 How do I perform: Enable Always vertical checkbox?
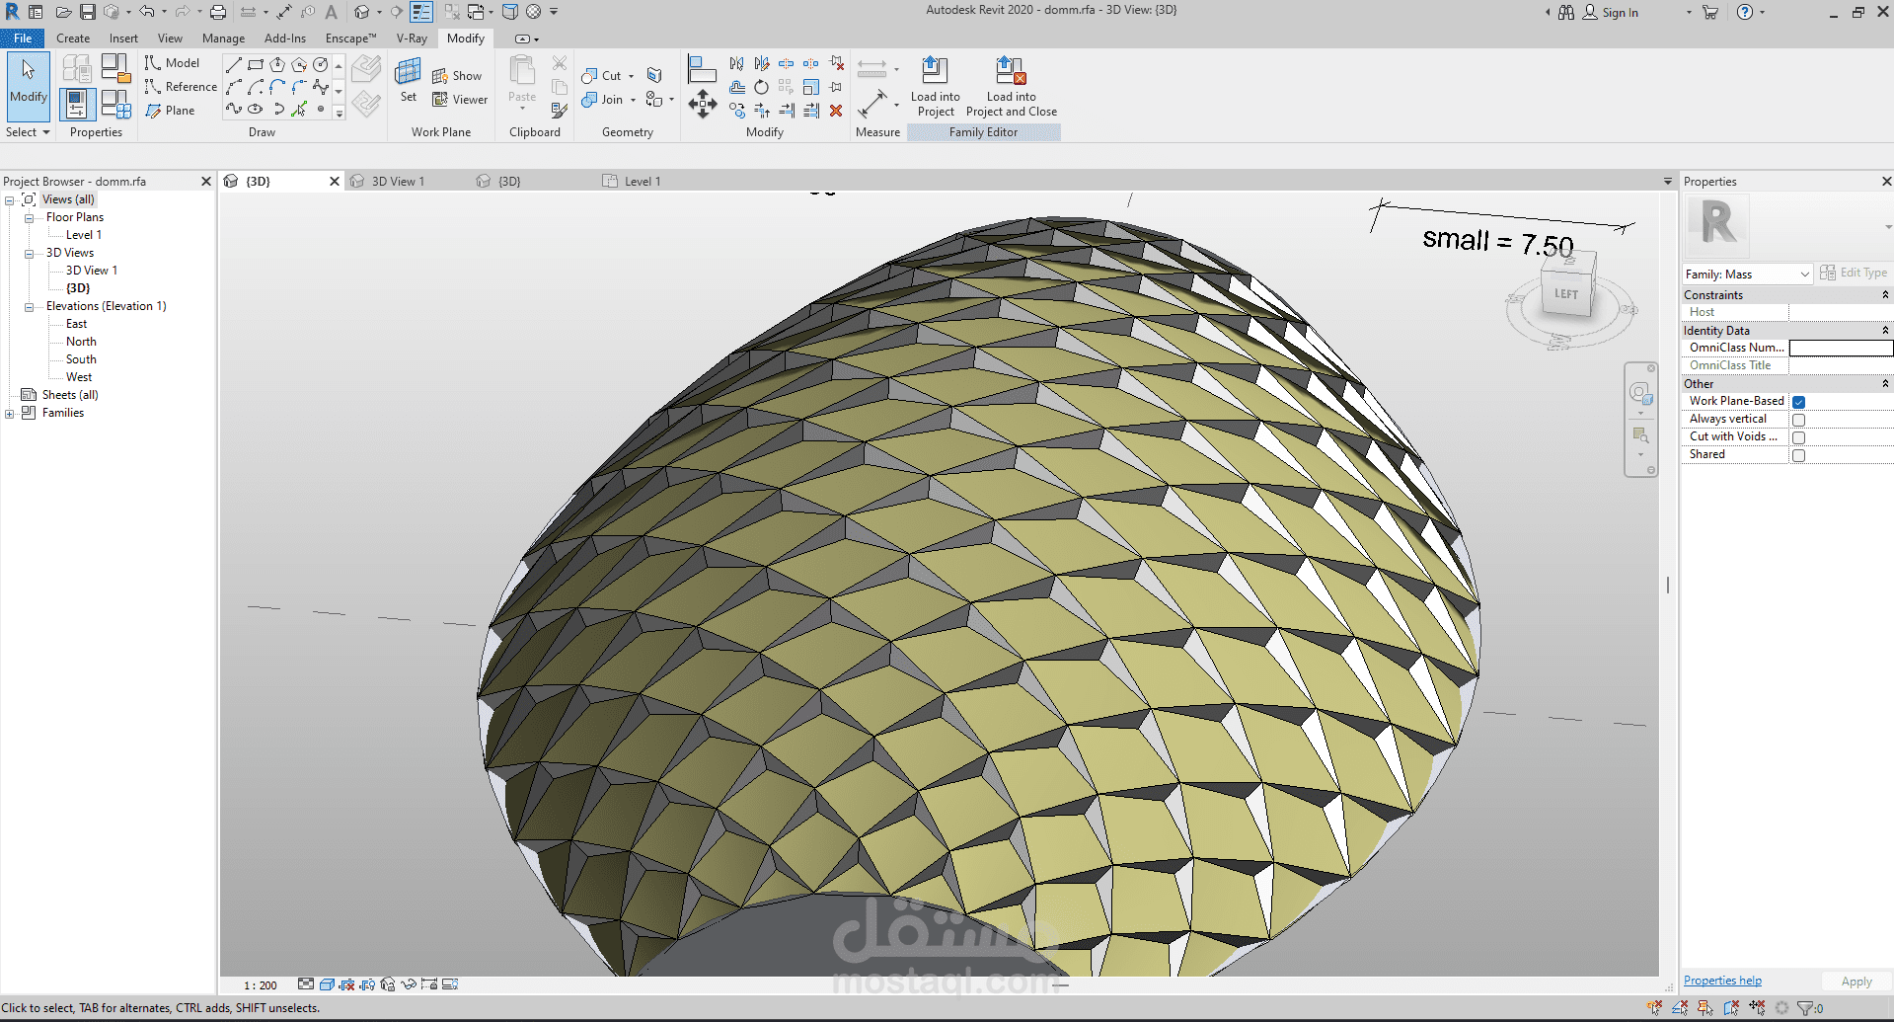tap(1798, 420)
